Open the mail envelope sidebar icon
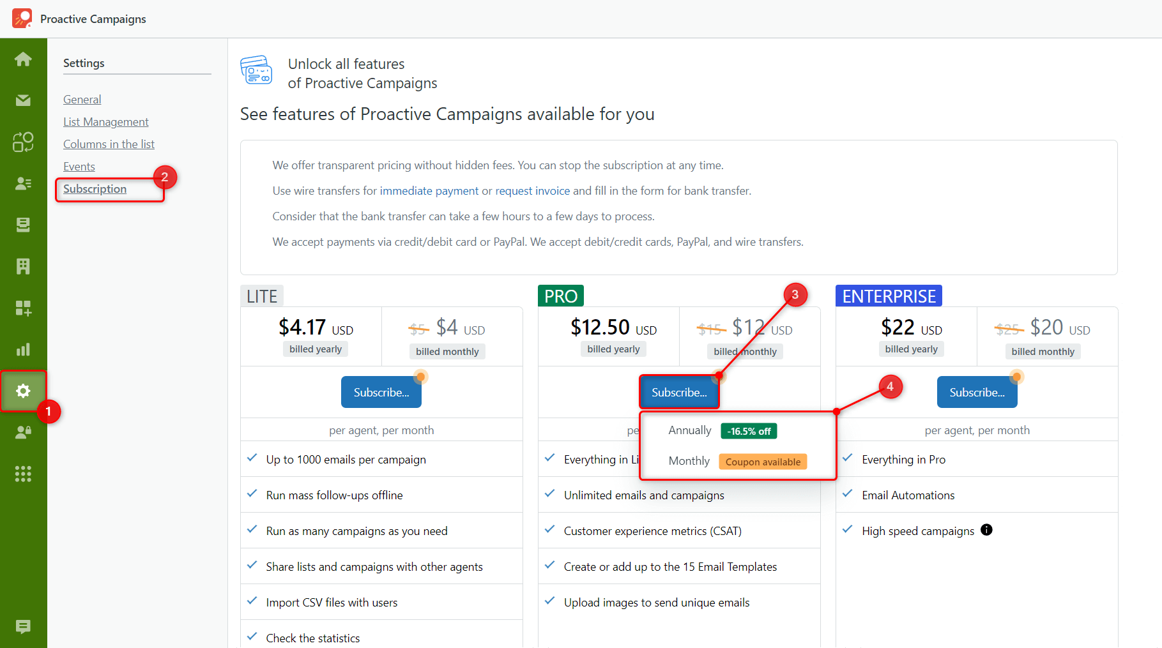 point(23,100)
